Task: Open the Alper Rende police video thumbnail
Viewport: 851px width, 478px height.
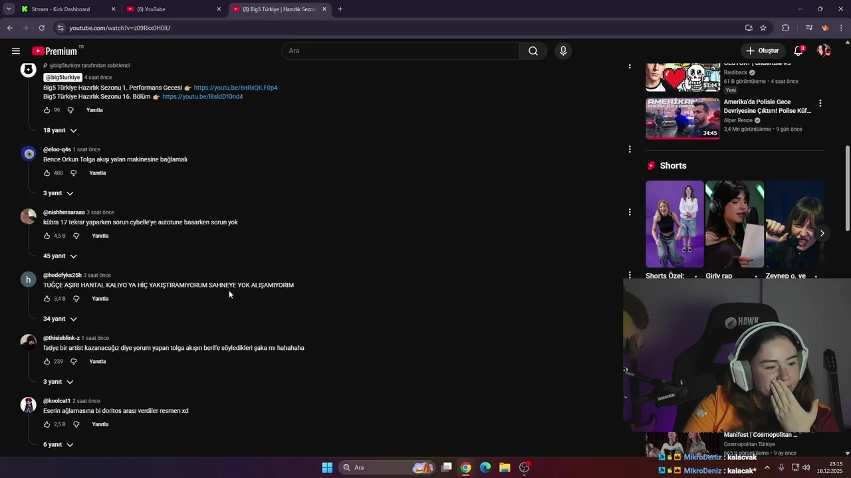Action: point(683,119)
